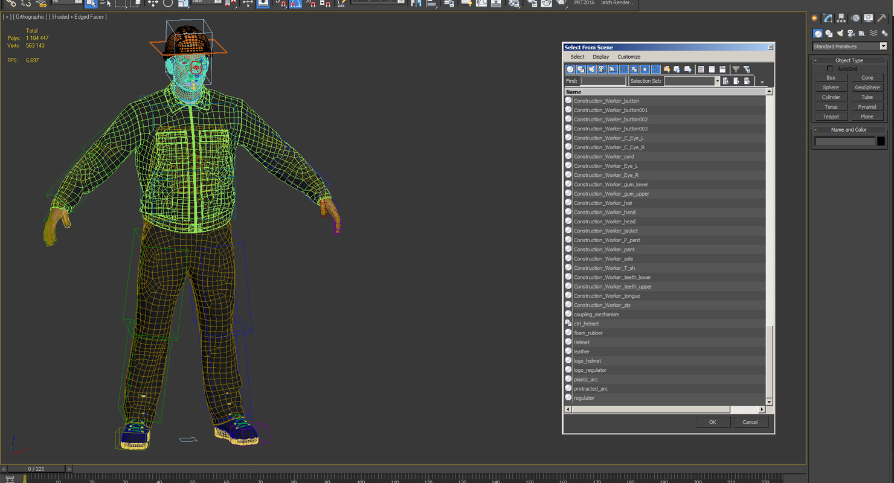Click next frame arrow beside time slider

point(69,469)
